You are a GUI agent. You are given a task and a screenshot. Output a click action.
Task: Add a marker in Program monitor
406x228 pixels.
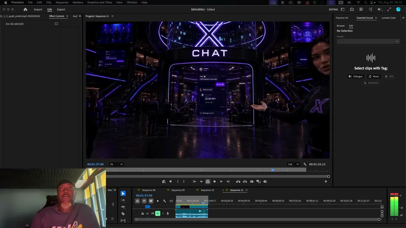pos(170,181)
